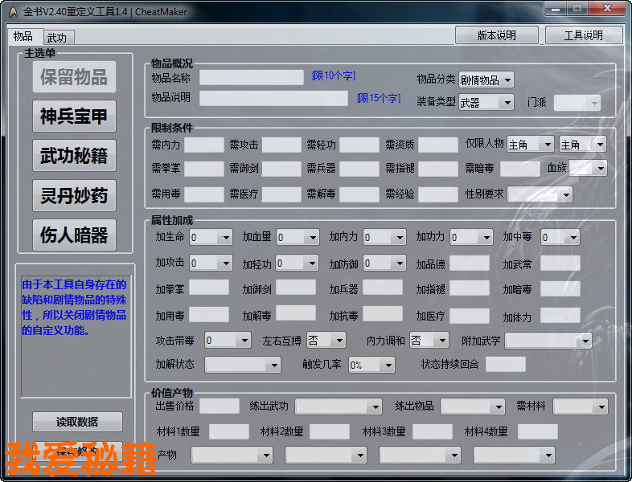Open the 版本说明 window
Viewport: 632px width, 482px height.
point(496,35)
